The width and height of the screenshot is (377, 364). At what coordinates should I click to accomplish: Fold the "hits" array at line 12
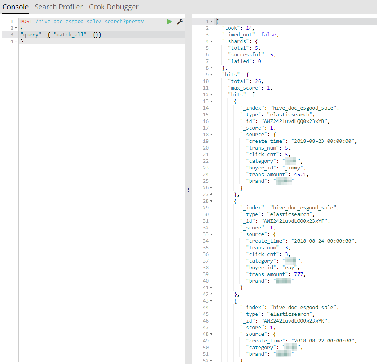(x=212, y=95)
